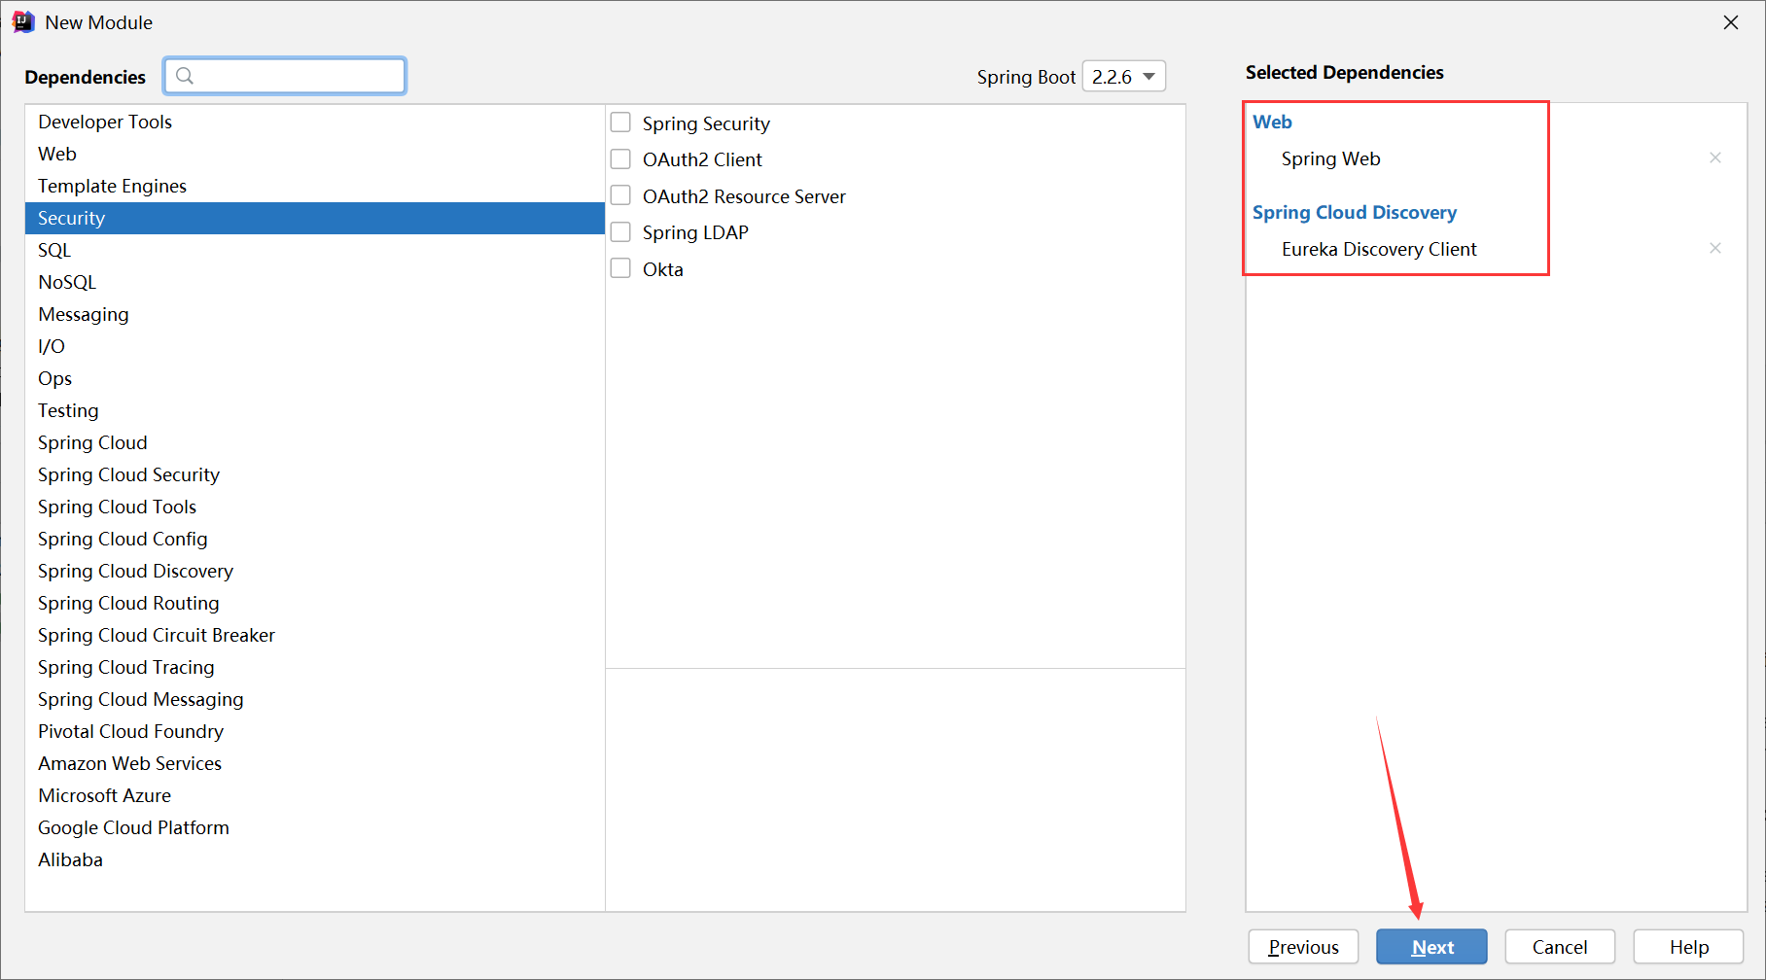1766x980 pixels.
Task: Open Spring Cloud Circuit Breaker category
Action: [x=315, y=635]
